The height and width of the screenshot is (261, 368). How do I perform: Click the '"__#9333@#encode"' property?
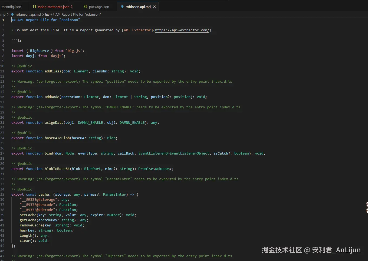coord(37,205)
